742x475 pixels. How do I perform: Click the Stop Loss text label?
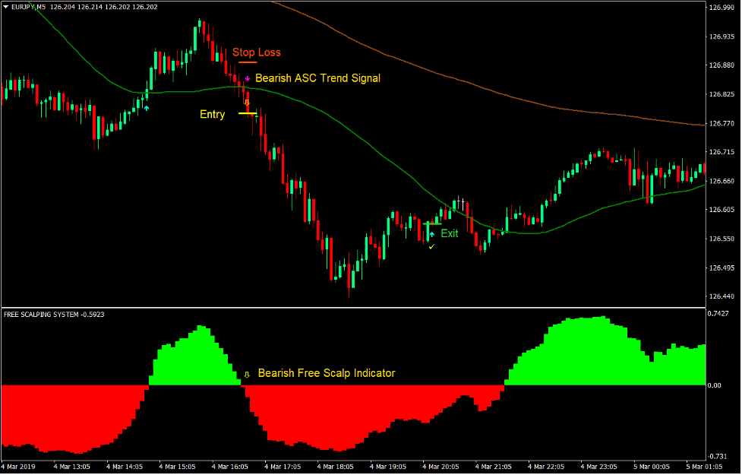pos(257,52)
